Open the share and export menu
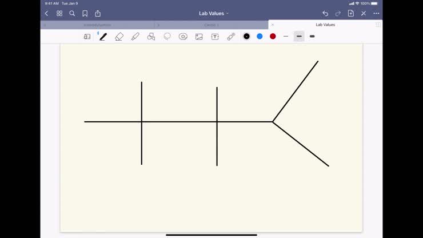This screenshot has width=423, height=238. 98,13
